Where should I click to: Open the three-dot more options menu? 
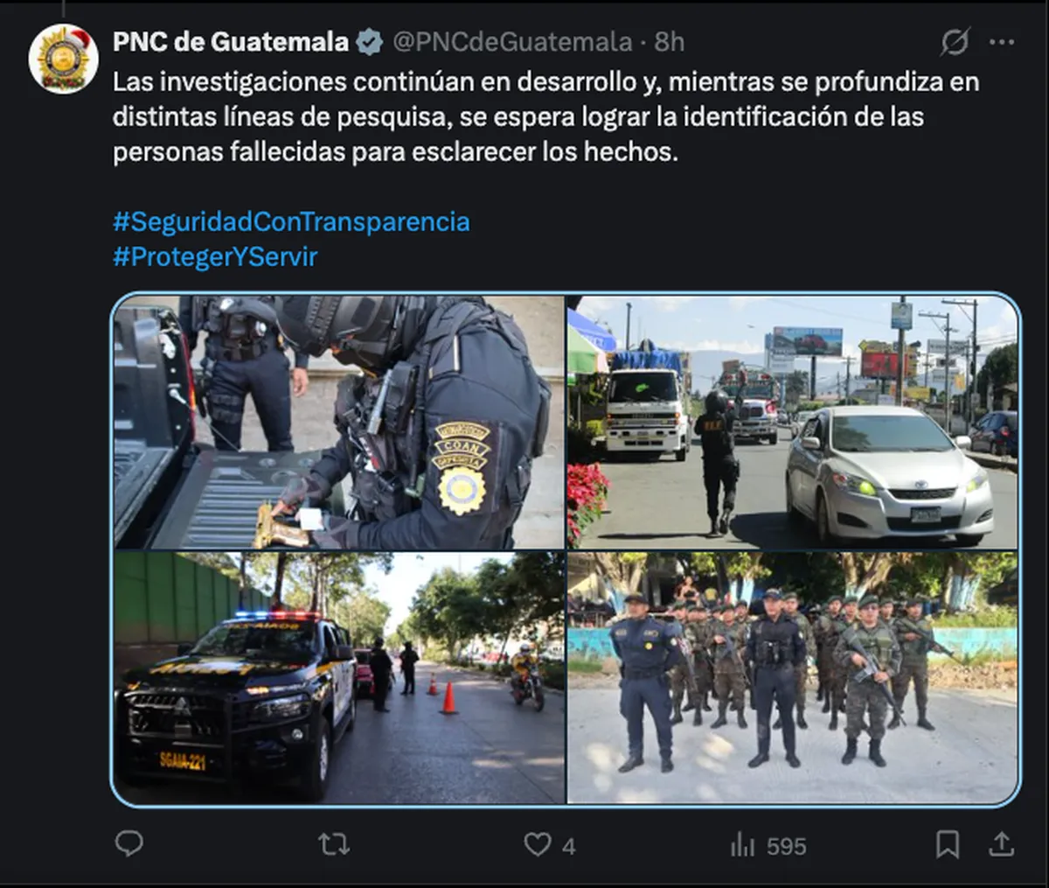(1002, 41)
